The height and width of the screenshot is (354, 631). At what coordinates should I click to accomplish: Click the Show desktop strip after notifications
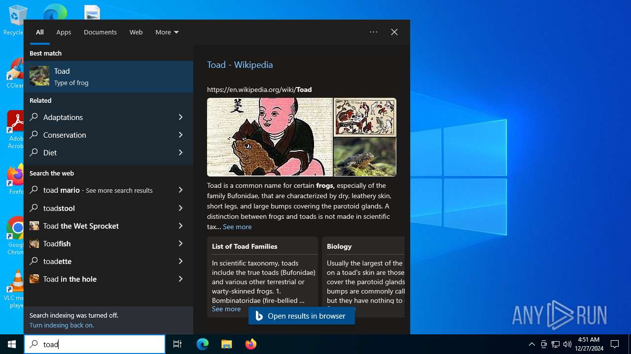click(x=630, y=344)
